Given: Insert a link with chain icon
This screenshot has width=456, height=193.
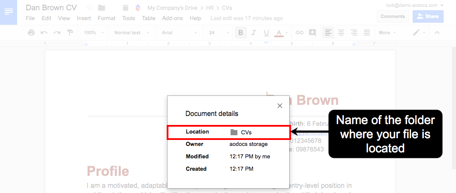Looking at the screenshot, I should pos(299,33).
